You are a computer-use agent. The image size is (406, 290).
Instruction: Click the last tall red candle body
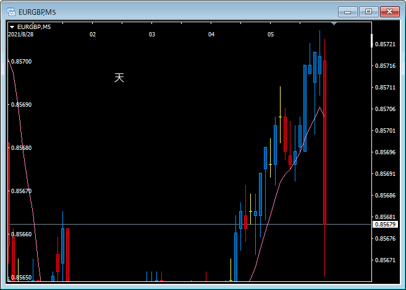[x=324, y=143]
